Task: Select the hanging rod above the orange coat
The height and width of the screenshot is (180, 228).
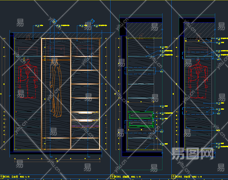Action: pos(56,60)
